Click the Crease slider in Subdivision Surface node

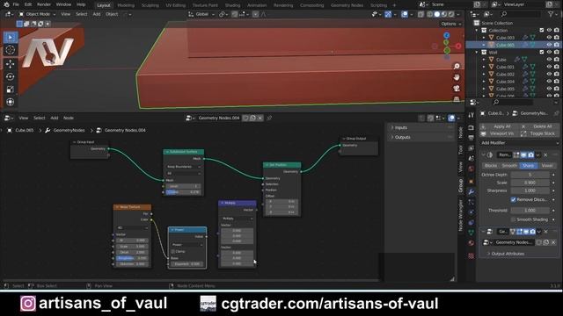[x=183, y=192]
